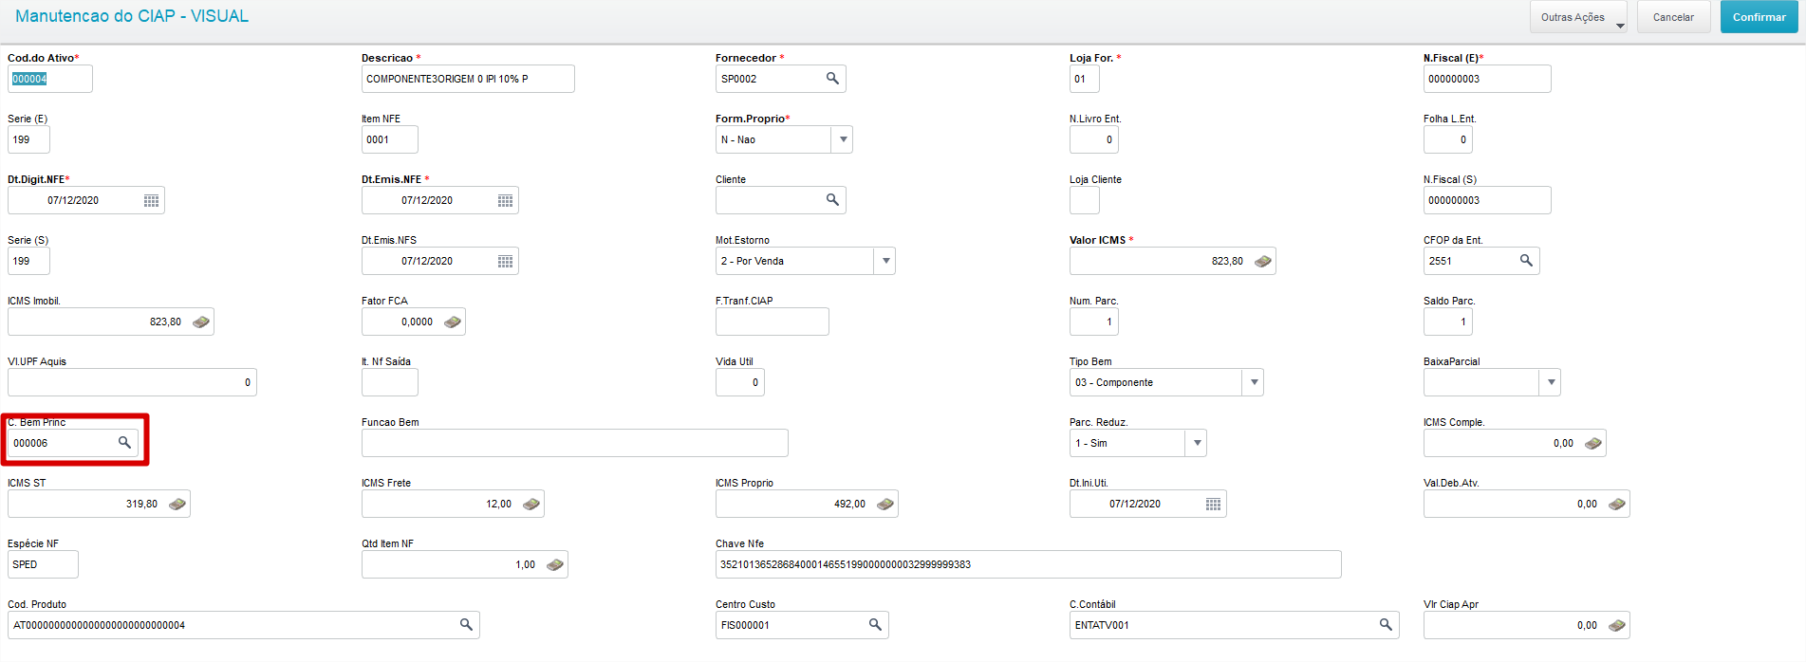This screenshot has width=1806, height=662.
Task: Click the Cancelar button
Action: click(1673, 17)
